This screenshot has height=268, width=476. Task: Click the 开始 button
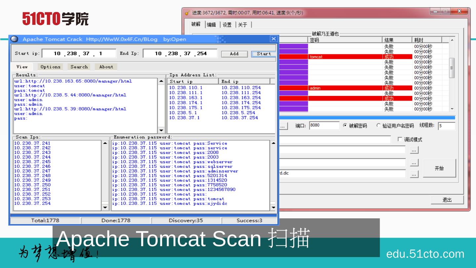439,168
